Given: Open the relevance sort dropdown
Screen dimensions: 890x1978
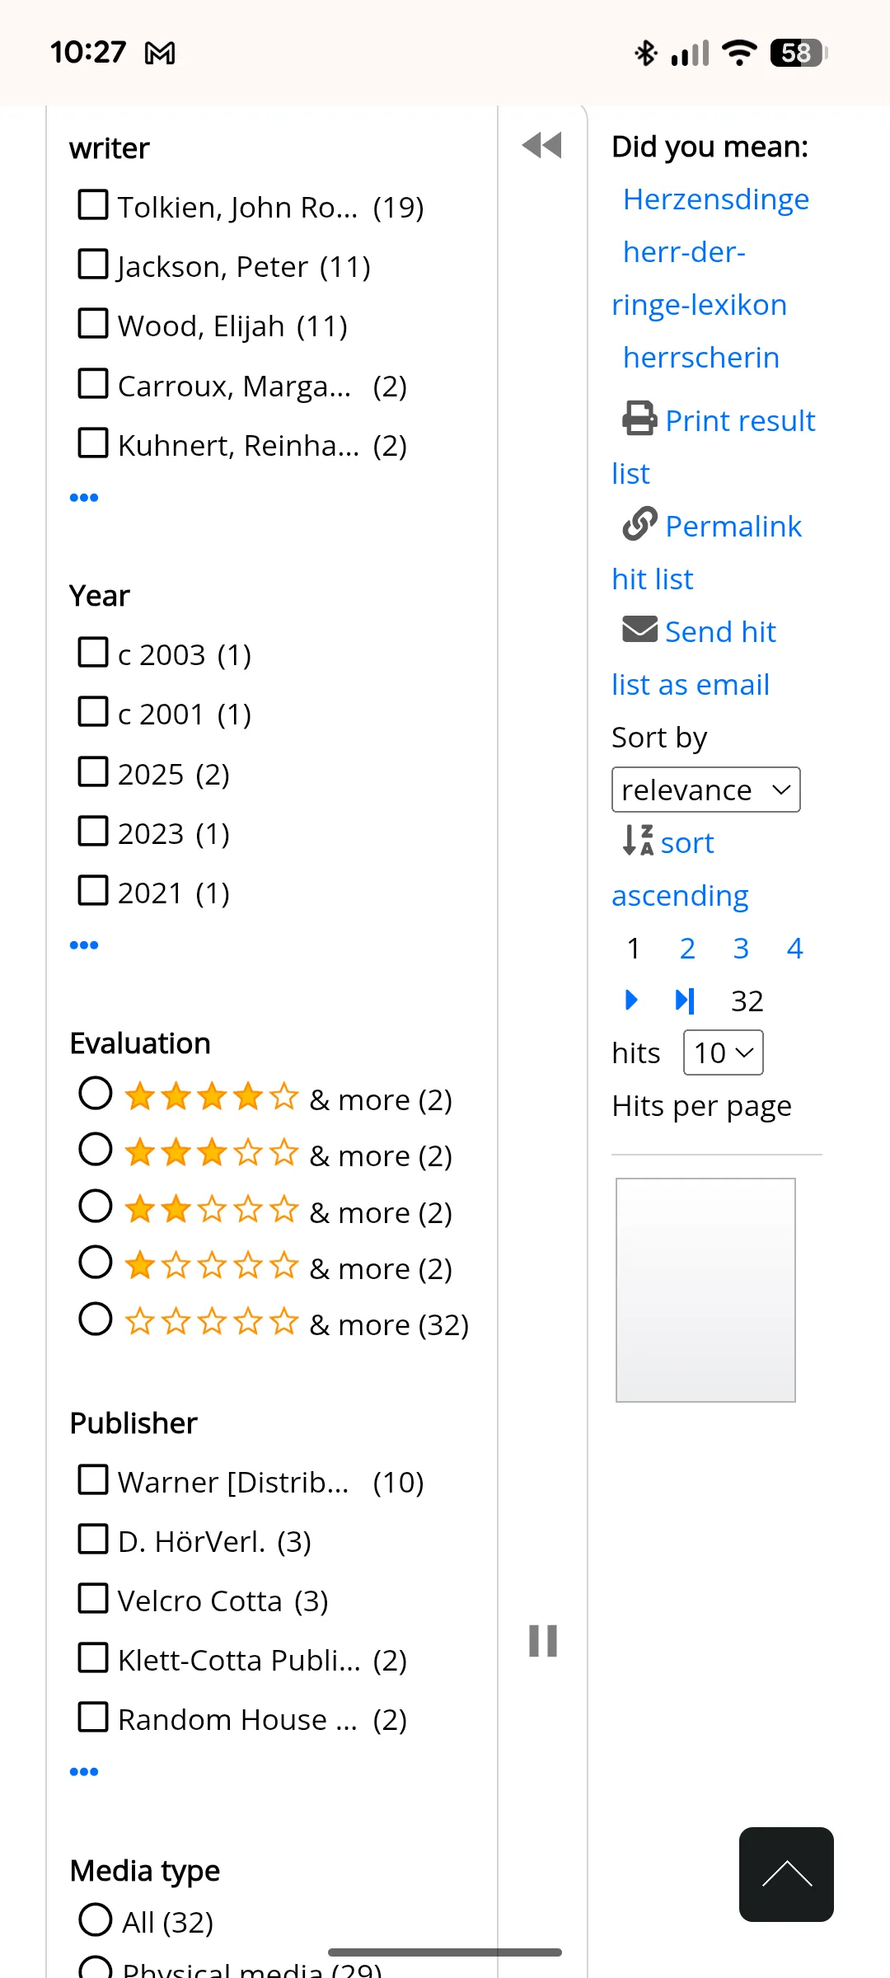Looking at the screenshot, I should point(705,790).
